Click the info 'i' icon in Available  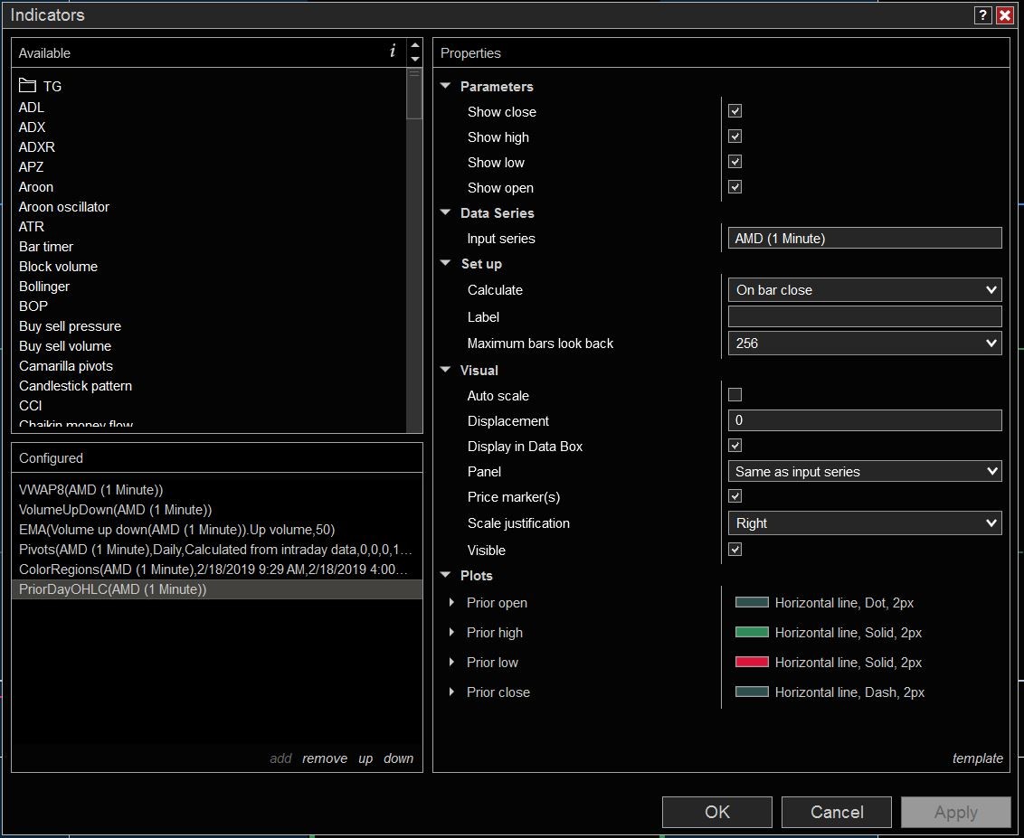[393, 52]
